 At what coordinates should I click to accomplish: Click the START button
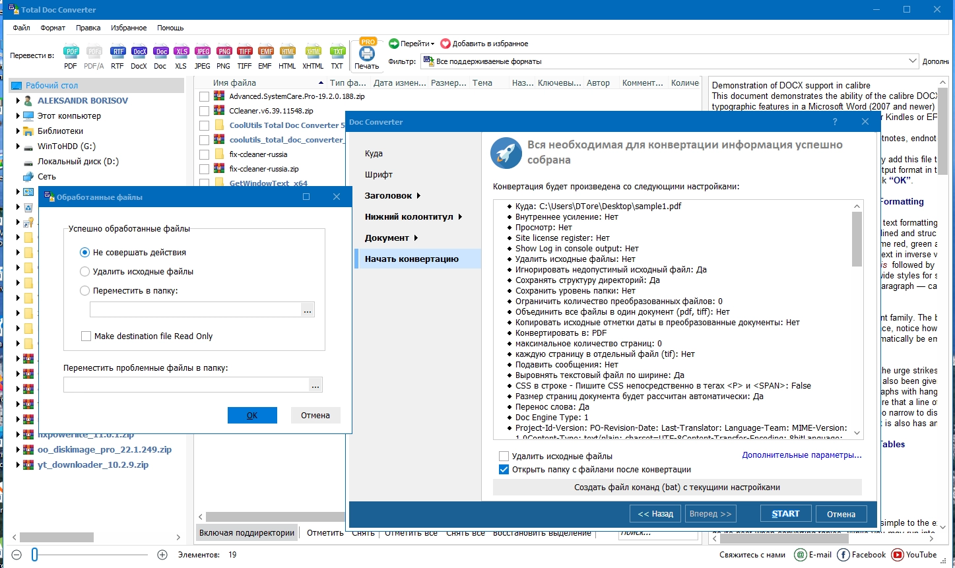[x=785, y=514]
